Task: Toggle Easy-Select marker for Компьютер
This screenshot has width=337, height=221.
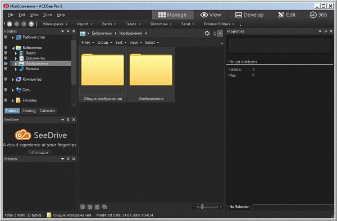Action: coord(6,79)
